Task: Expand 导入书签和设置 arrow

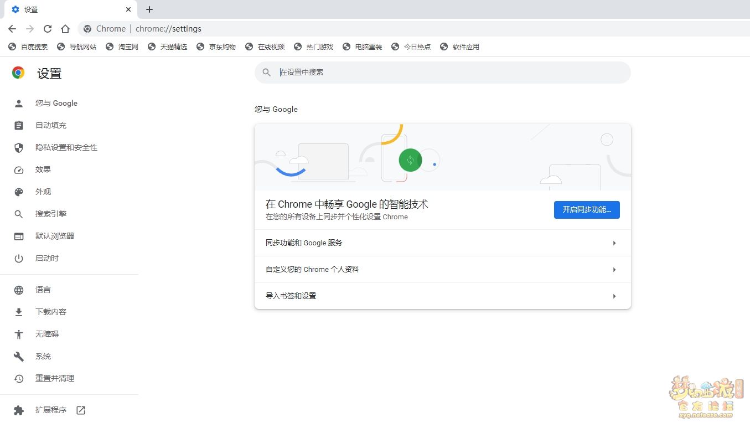Action: (x=614, y=296)
